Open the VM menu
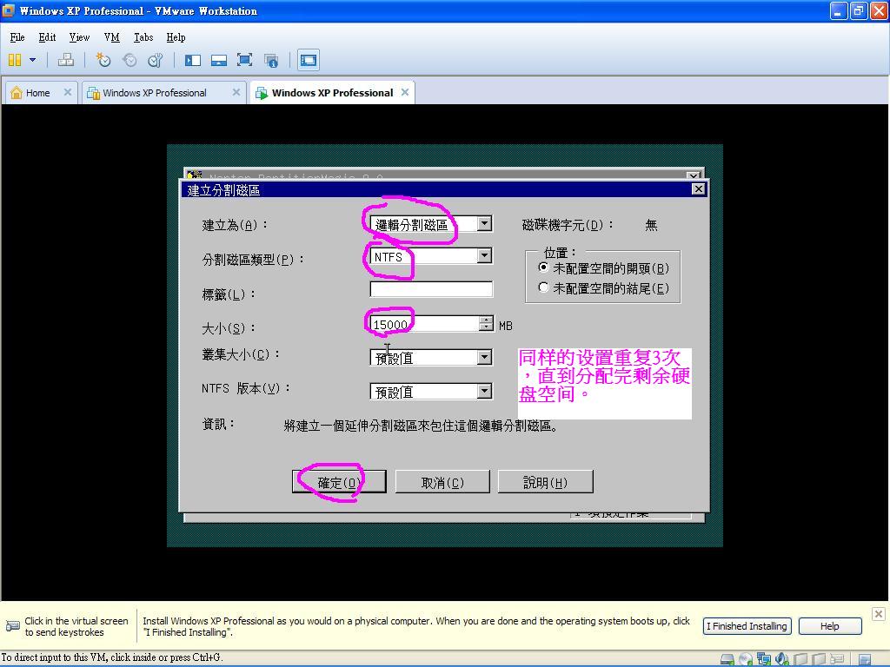 [x=112, y=37]
